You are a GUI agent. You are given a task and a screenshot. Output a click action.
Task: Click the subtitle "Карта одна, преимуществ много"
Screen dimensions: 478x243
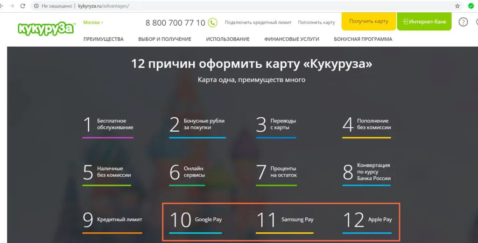click(x=252, y=80)
